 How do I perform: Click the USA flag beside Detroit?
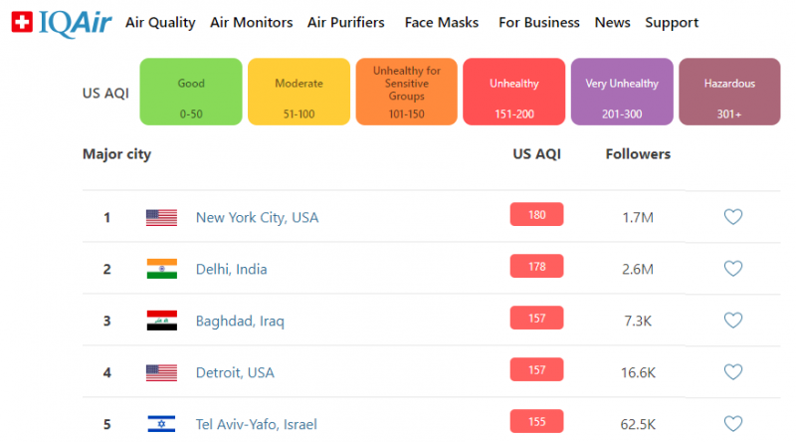[x=161, y=372]
